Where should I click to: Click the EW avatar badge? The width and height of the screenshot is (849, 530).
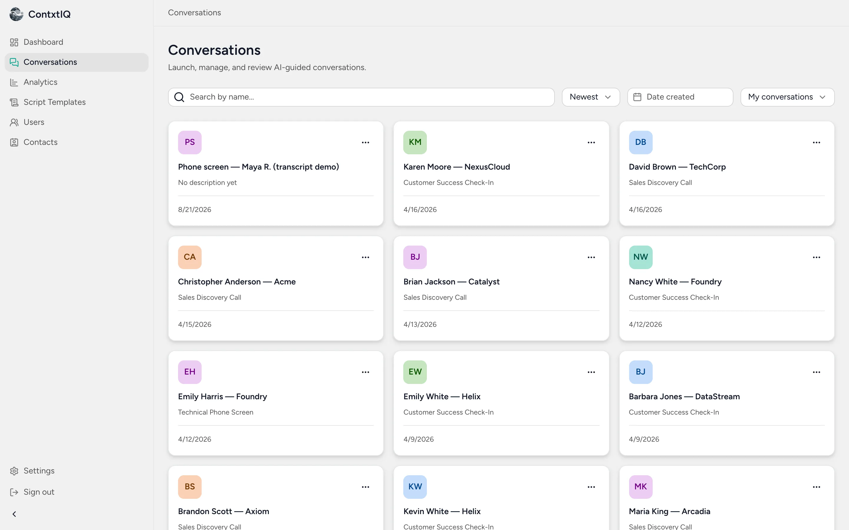click(x=415, y=372)
